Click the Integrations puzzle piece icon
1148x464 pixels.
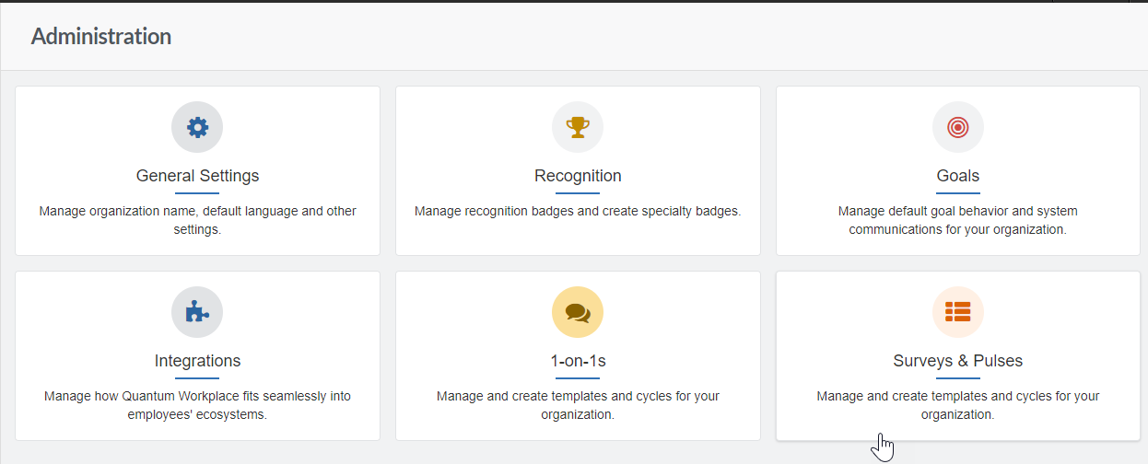pos(197,312)
